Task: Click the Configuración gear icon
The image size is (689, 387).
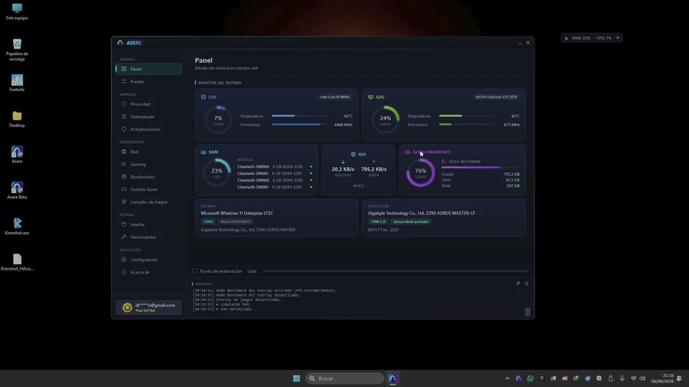Action: pyautogui.click(x=124, y=260)
